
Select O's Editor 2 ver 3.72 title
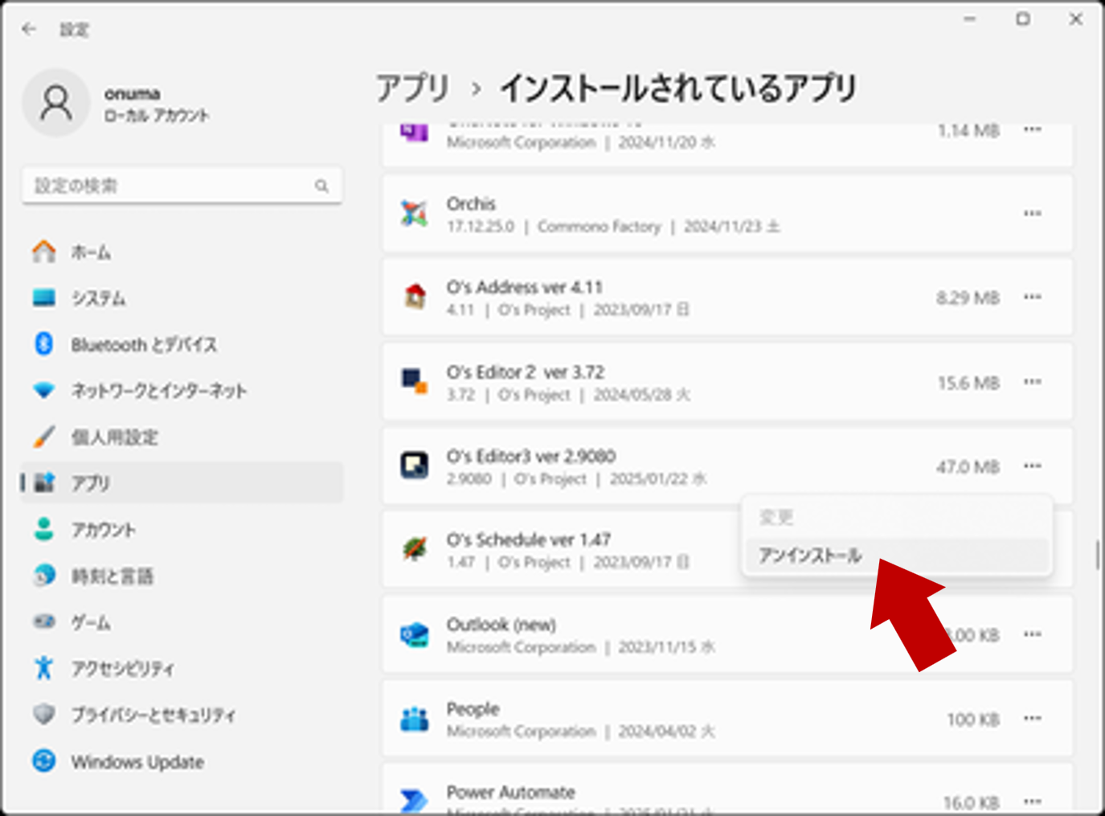[526, 372]
